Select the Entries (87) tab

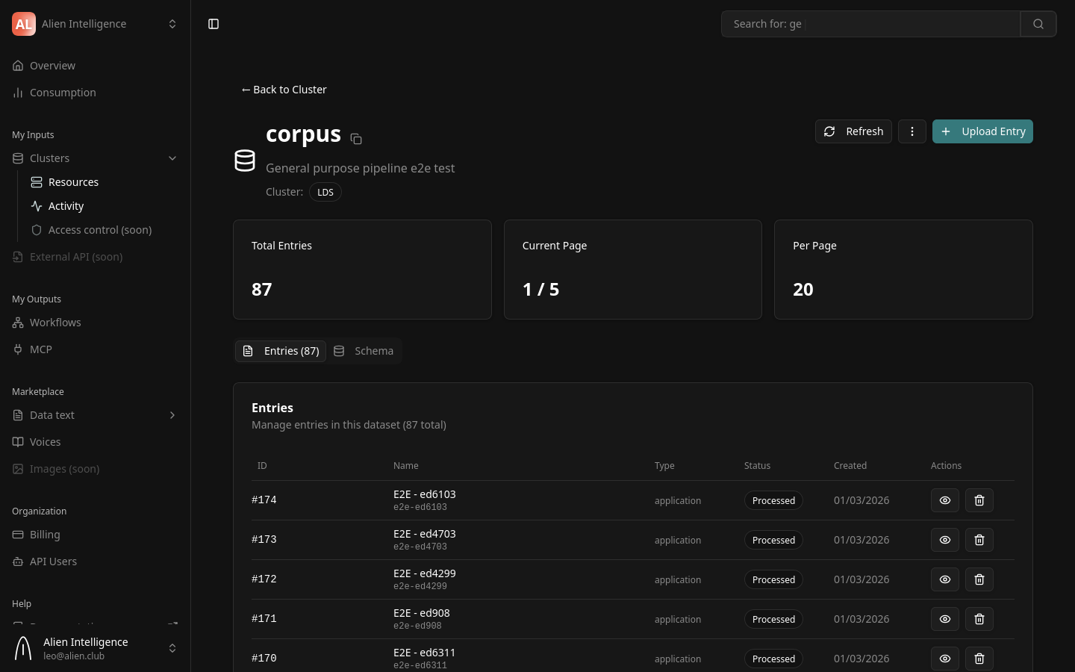[281, 351]
